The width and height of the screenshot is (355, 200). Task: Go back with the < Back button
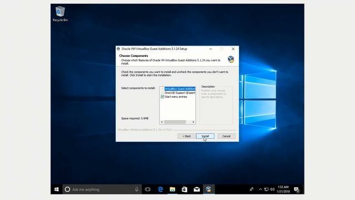click(x=186, y=136)
